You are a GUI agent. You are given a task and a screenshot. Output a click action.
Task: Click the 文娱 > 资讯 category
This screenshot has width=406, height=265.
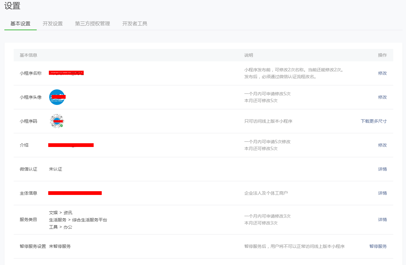point(61,213)
